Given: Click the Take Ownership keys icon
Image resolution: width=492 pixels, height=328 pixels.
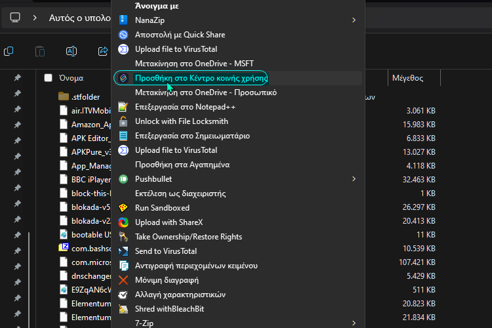Looking at the screenshot, I should coord(123,237).
